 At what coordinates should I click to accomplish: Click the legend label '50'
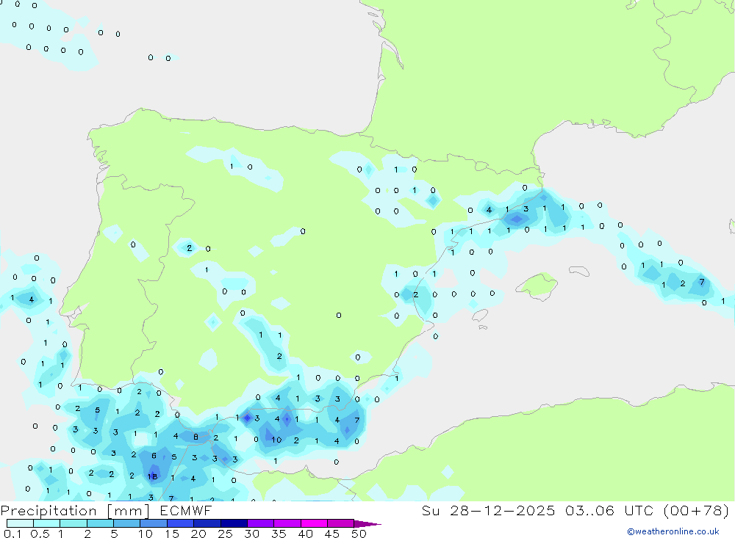[x=359, y=534]
